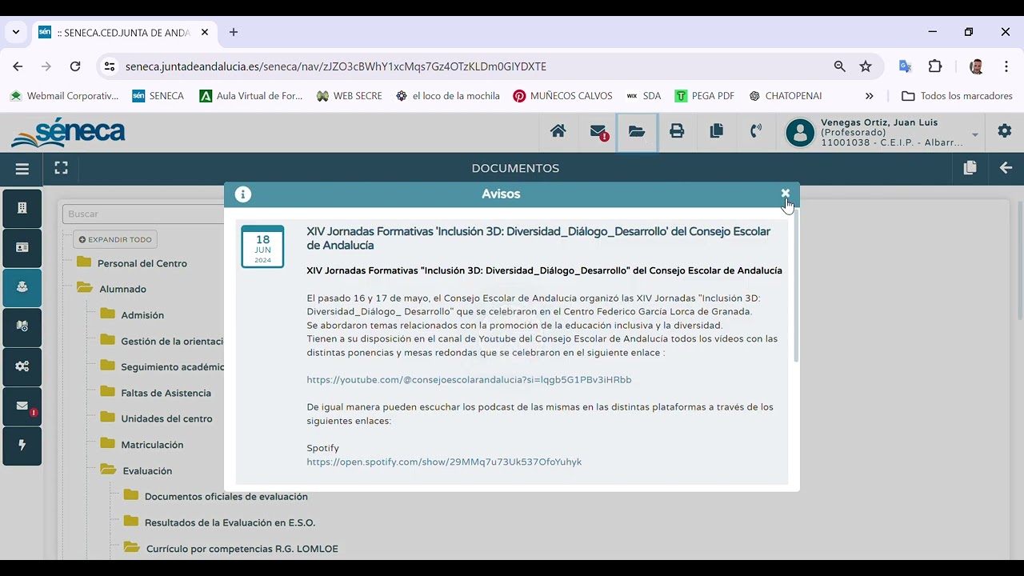Open the Seguimiento académico folder

[x=162, y=367]
